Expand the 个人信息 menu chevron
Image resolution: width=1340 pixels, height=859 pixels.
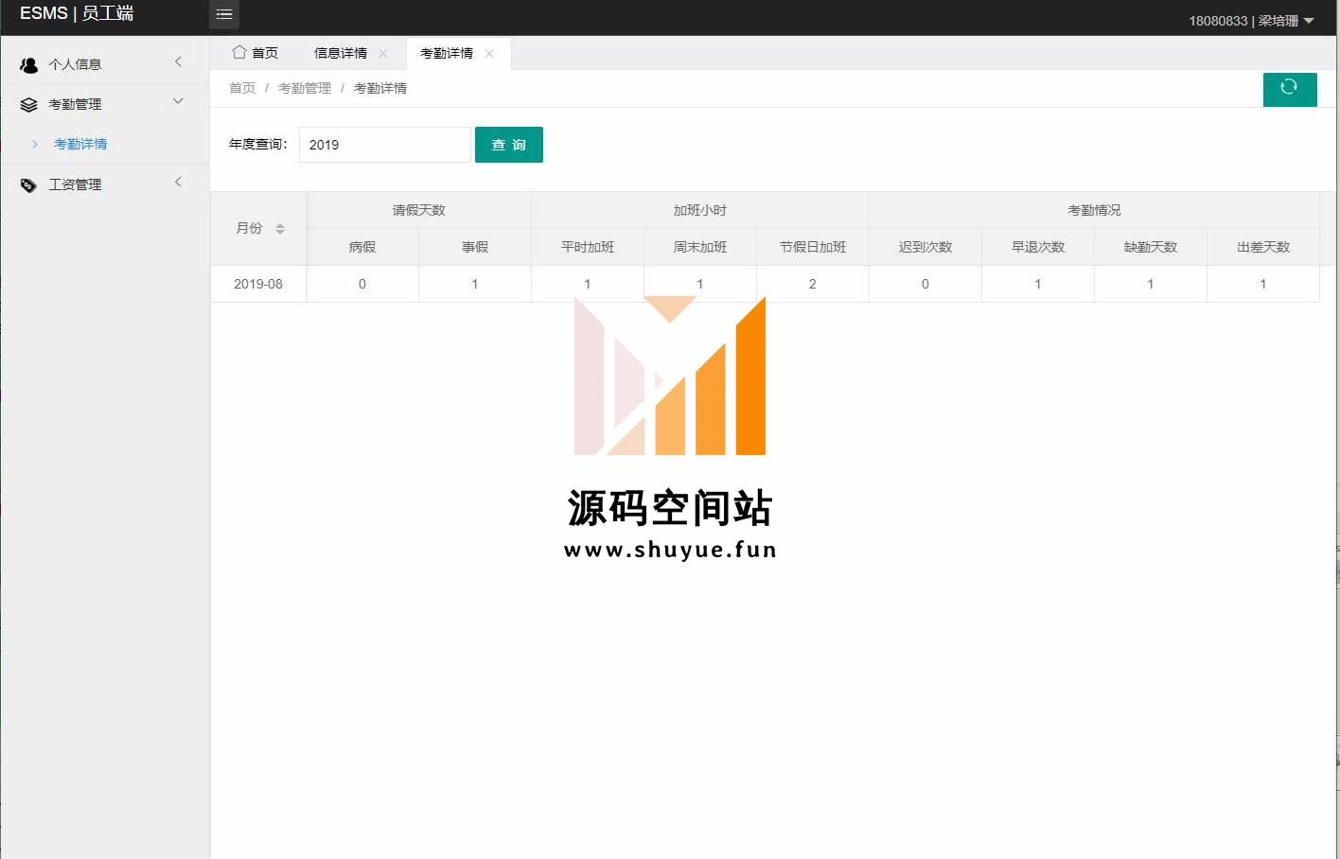click(178, 62)
